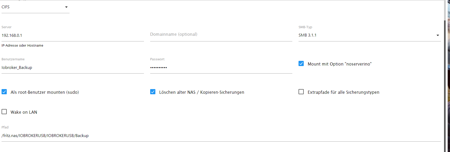Uncheck Mount mit Option "noserverino"
Viewport: 450px width, 152px height.
301,64
